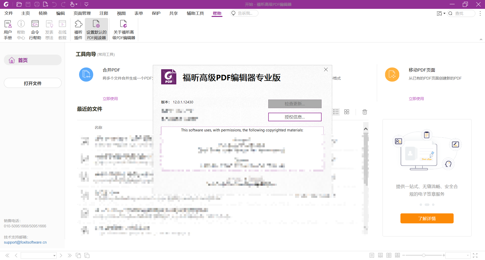Click 关于福昕高级PDF编辑器 ribbon item
The image size is (485, 260).
pos(124,30)
